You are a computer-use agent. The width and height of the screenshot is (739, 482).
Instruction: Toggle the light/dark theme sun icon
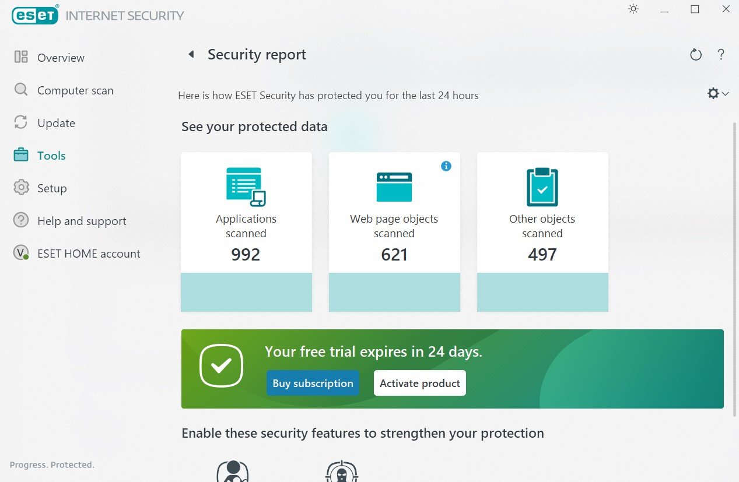click(x=633, y=9)
